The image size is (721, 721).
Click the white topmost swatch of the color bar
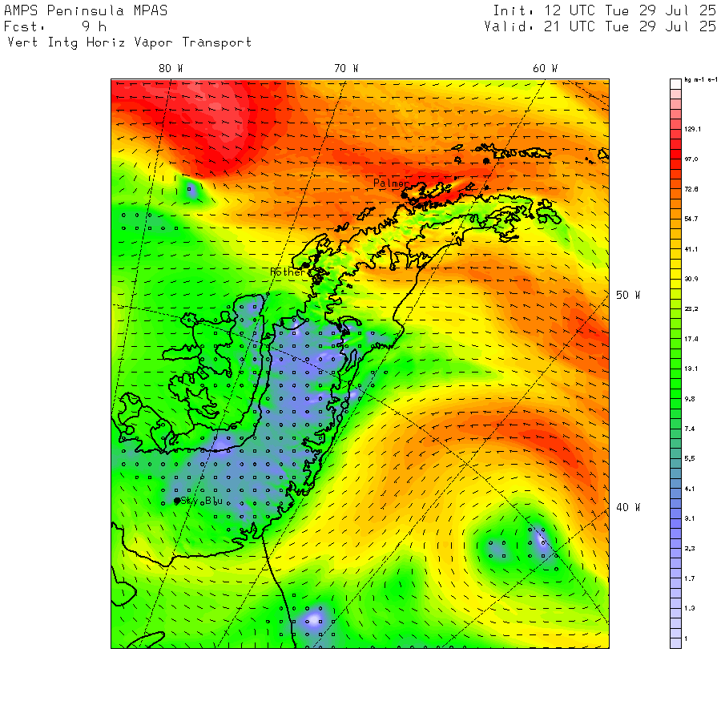pos(675,84)
